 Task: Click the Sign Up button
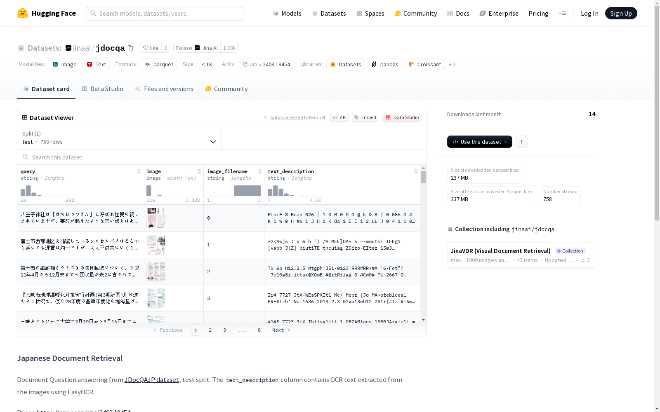tap(621, 13)
